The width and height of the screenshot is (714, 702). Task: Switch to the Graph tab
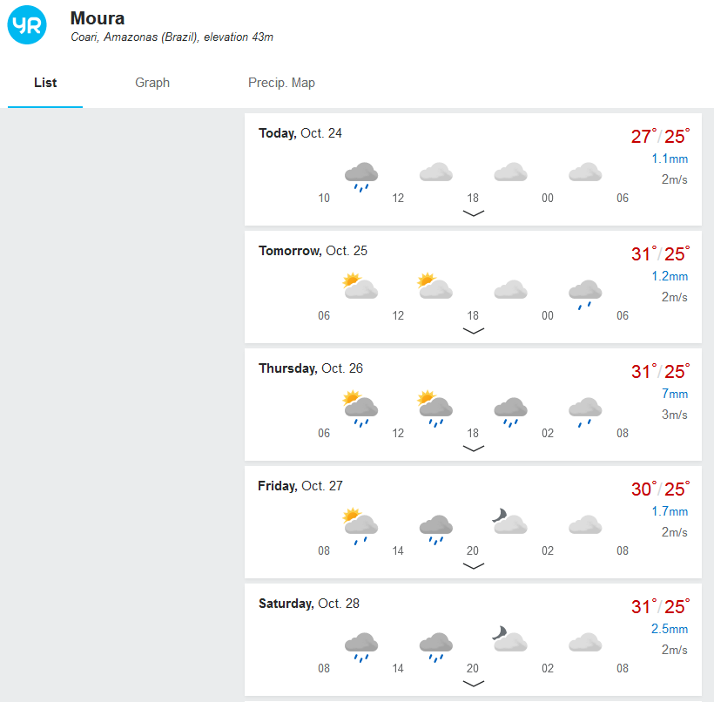[152, 83]
